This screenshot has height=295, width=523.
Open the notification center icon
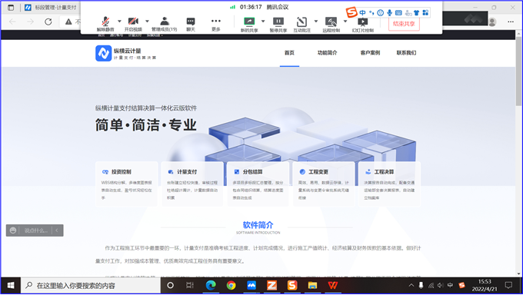tap(508, 285)
